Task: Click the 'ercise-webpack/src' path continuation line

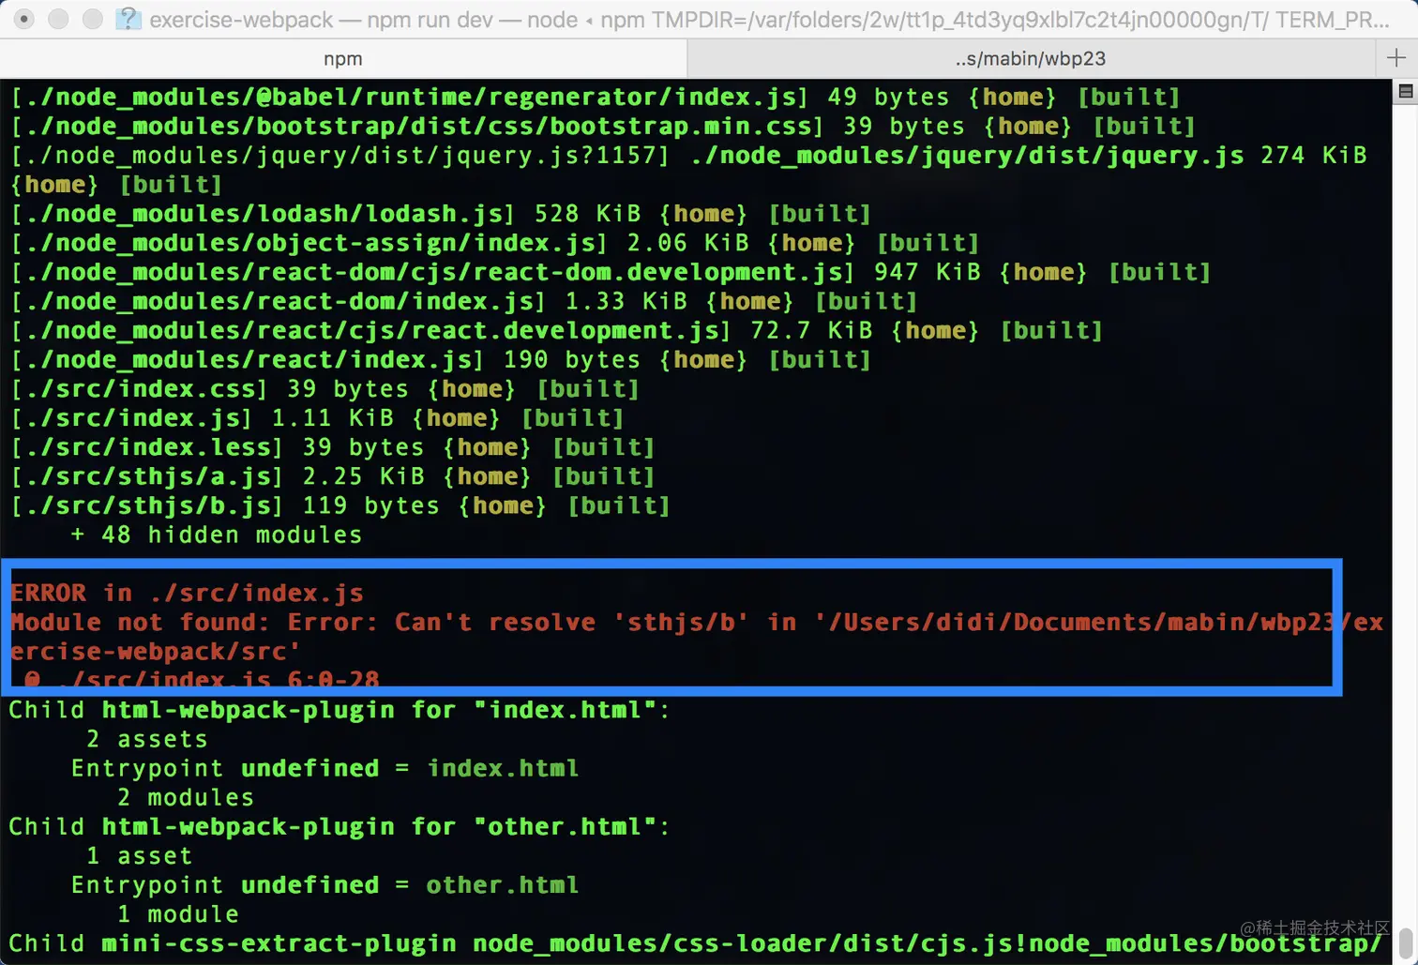Action: point(155,651)
